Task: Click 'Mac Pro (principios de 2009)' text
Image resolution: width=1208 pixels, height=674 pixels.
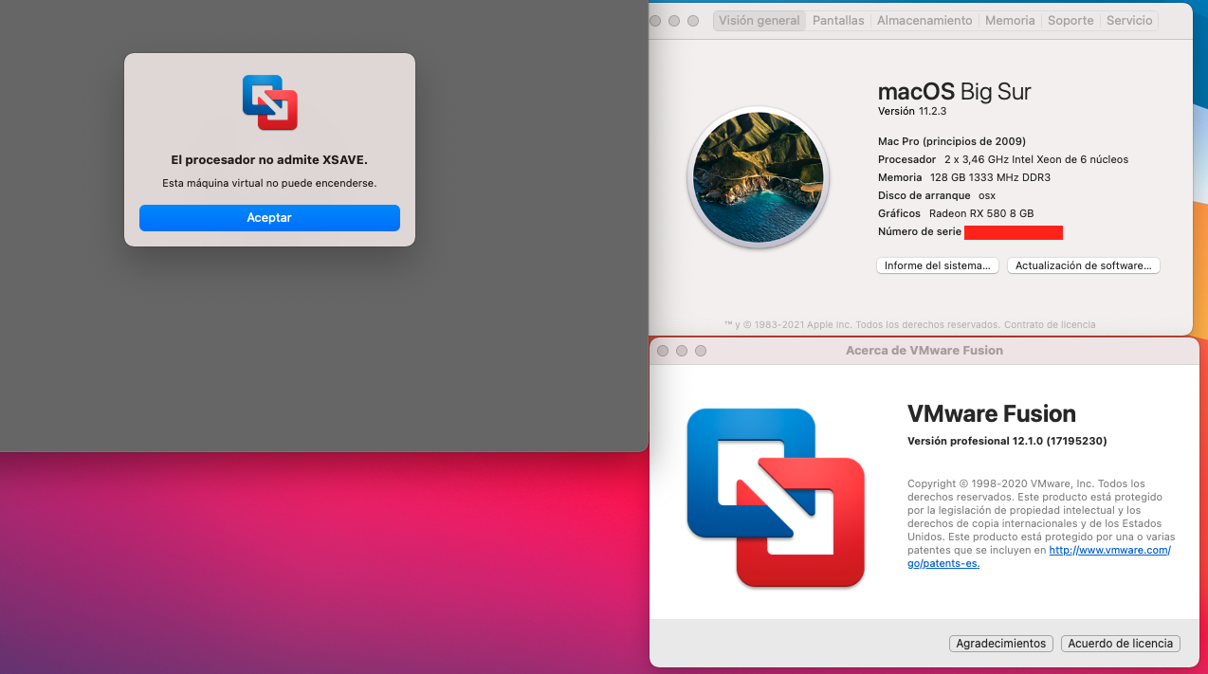Action: click(x=952, y=142)
